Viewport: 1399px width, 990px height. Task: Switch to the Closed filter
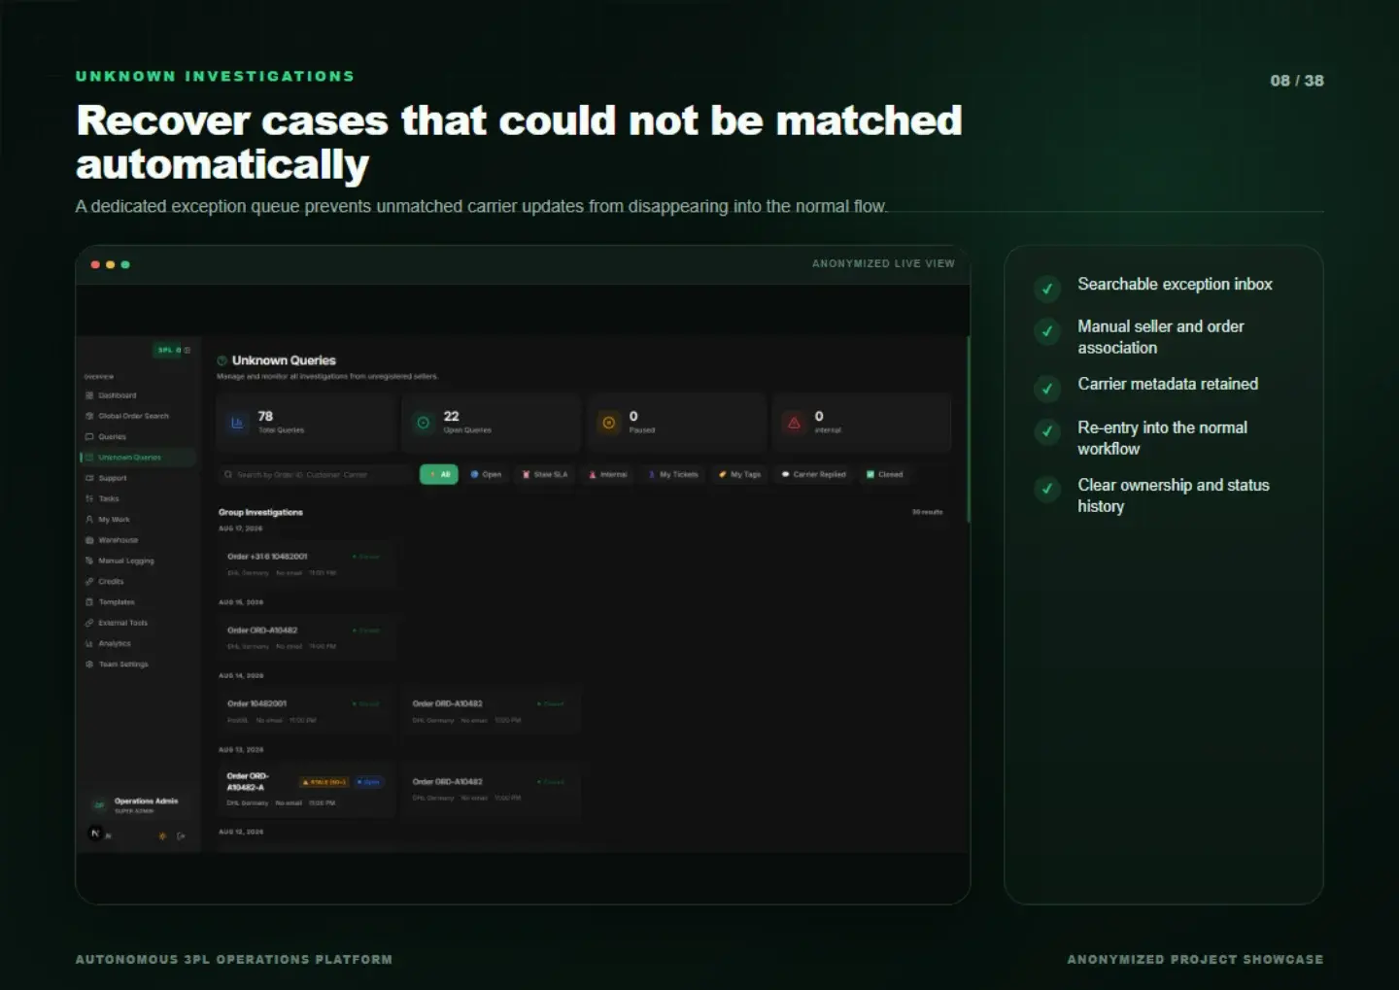coord(885,475)
